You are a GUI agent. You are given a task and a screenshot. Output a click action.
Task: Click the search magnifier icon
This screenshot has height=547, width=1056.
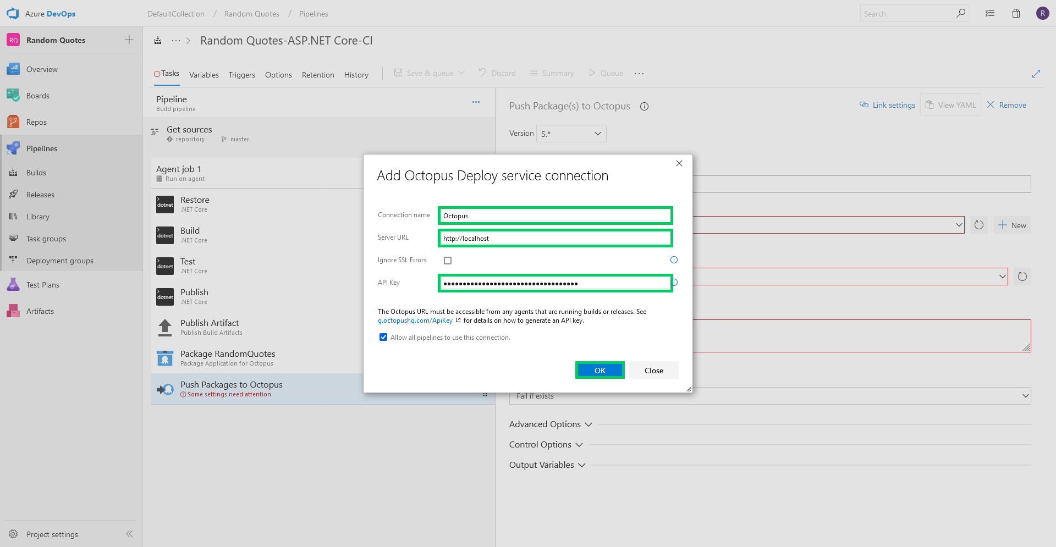[x=961, y=13]
